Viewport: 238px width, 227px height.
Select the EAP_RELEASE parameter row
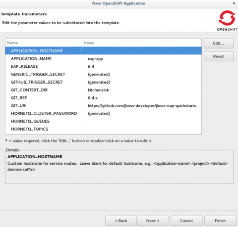coord(103,66)
